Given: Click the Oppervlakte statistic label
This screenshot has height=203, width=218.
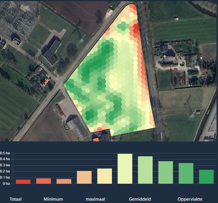Looking at the screenshot, I should click(190, 199).
